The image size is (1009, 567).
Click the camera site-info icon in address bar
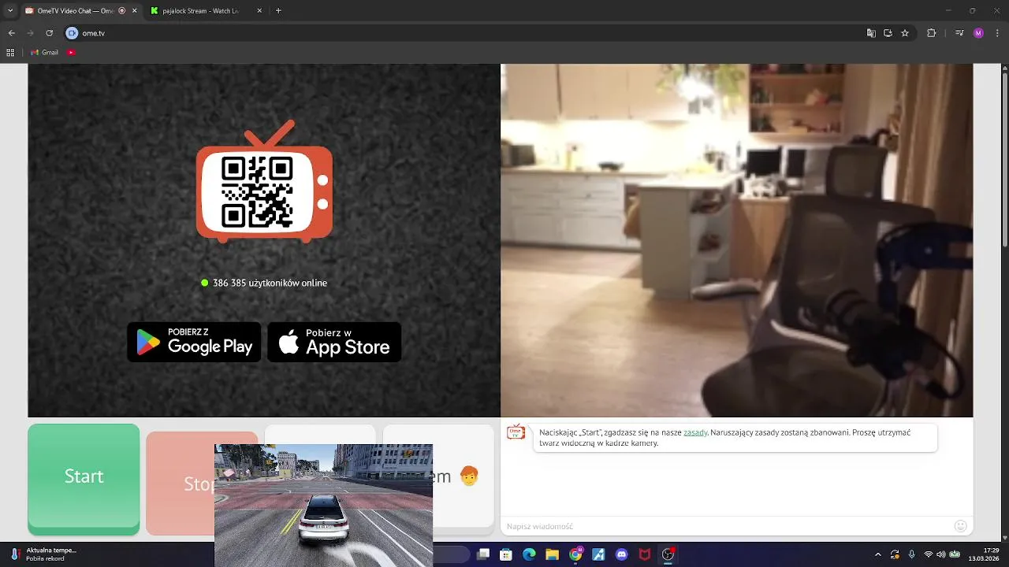73,33
